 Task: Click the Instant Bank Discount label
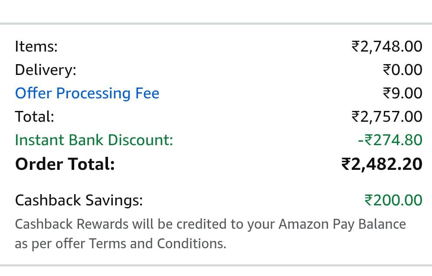(94, 140)
